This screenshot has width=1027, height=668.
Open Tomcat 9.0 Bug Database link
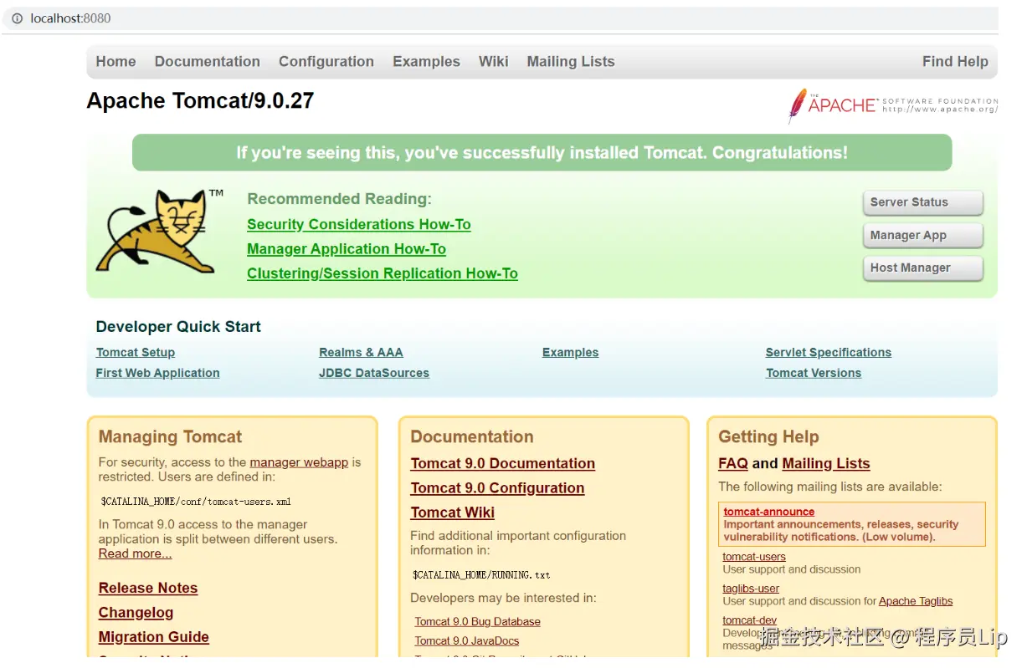point(477,622)
